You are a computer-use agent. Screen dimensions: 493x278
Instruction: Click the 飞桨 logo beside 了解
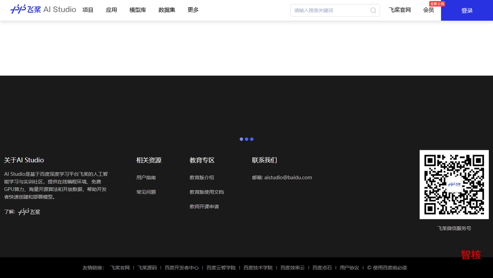point(29,212)
